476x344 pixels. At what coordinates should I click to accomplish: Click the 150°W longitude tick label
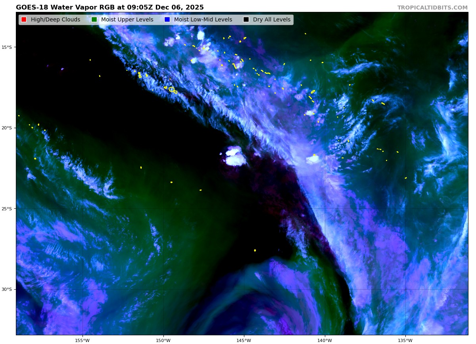(163, 340)
